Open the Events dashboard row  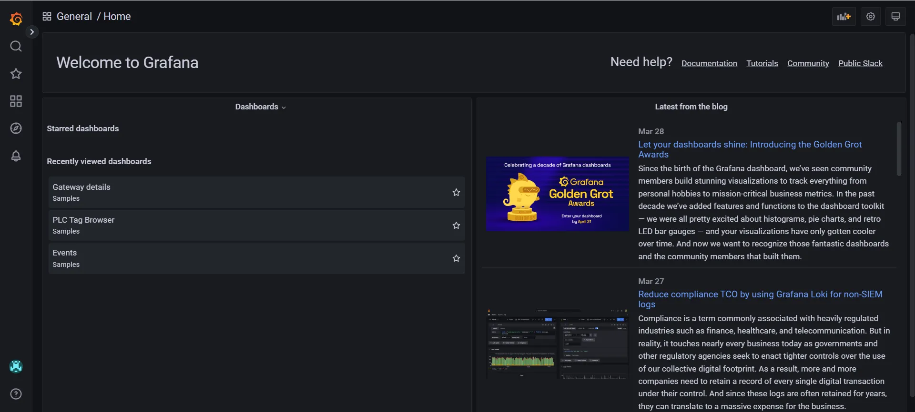256,258
